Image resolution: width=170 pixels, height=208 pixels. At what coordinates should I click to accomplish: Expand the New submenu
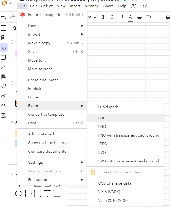pyautogui.click(x=52, y=26)
